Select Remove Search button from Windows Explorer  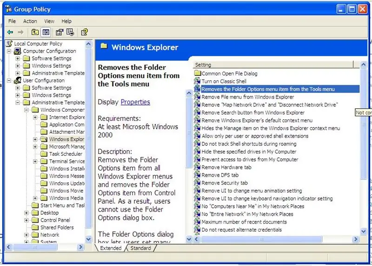(253, 113)
